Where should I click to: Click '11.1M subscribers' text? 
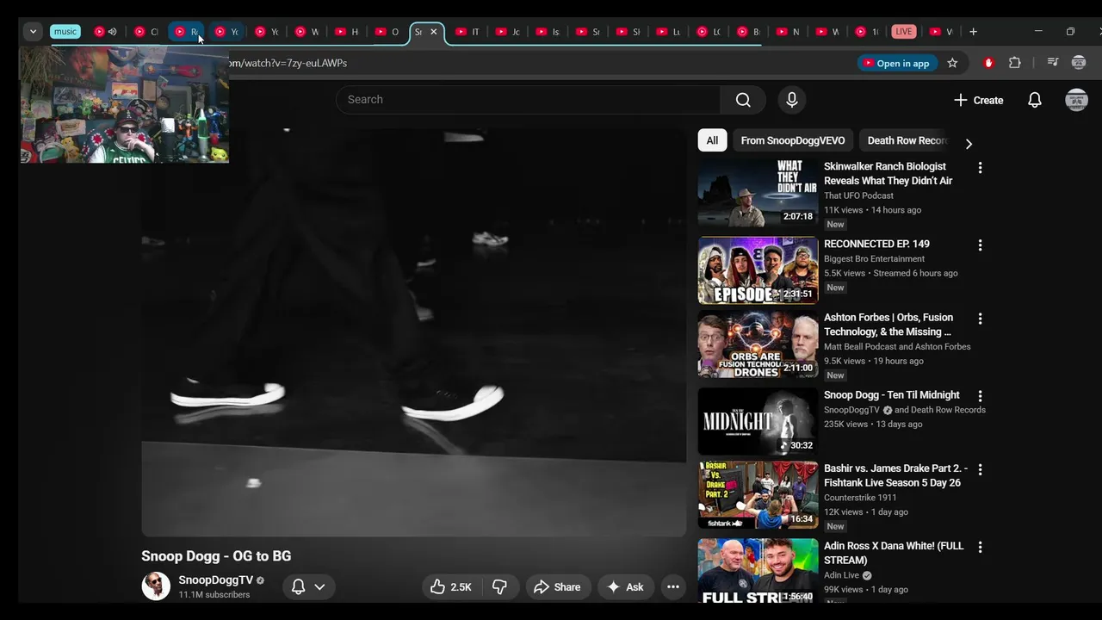click(214, 595)
